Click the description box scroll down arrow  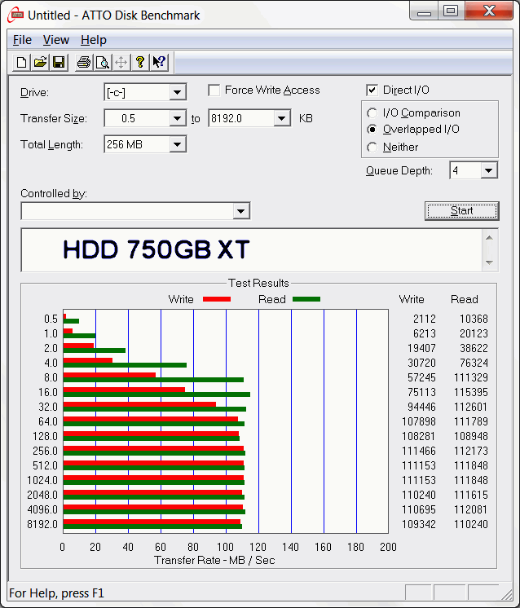click(489, 263)
